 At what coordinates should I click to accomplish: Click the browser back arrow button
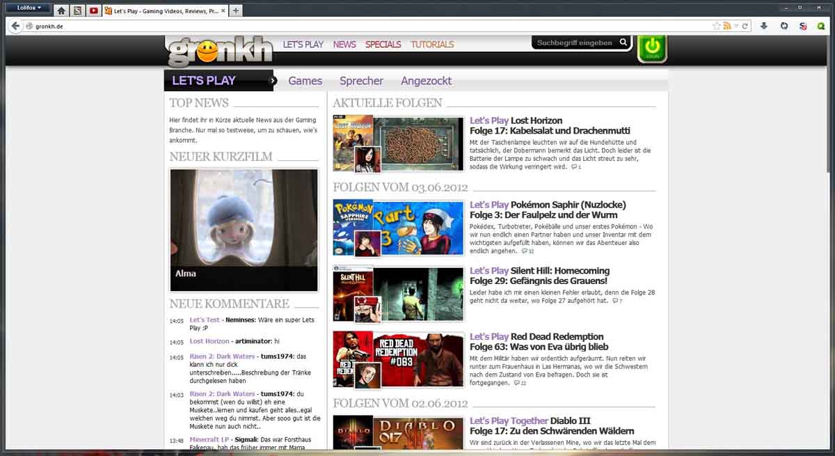click(15, 26)
